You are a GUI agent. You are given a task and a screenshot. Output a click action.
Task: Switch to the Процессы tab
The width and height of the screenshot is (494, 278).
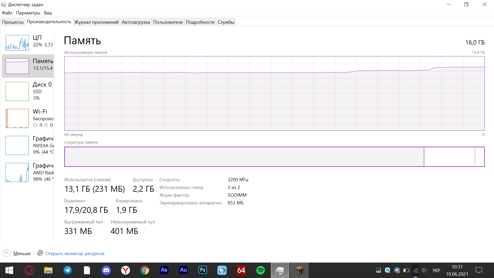13,22
